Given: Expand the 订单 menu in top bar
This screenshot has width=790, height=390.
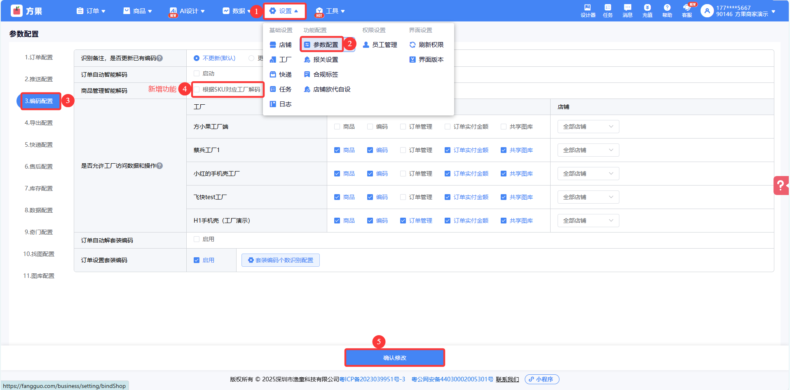Looking at the screenshot, I should pos(91,11).
